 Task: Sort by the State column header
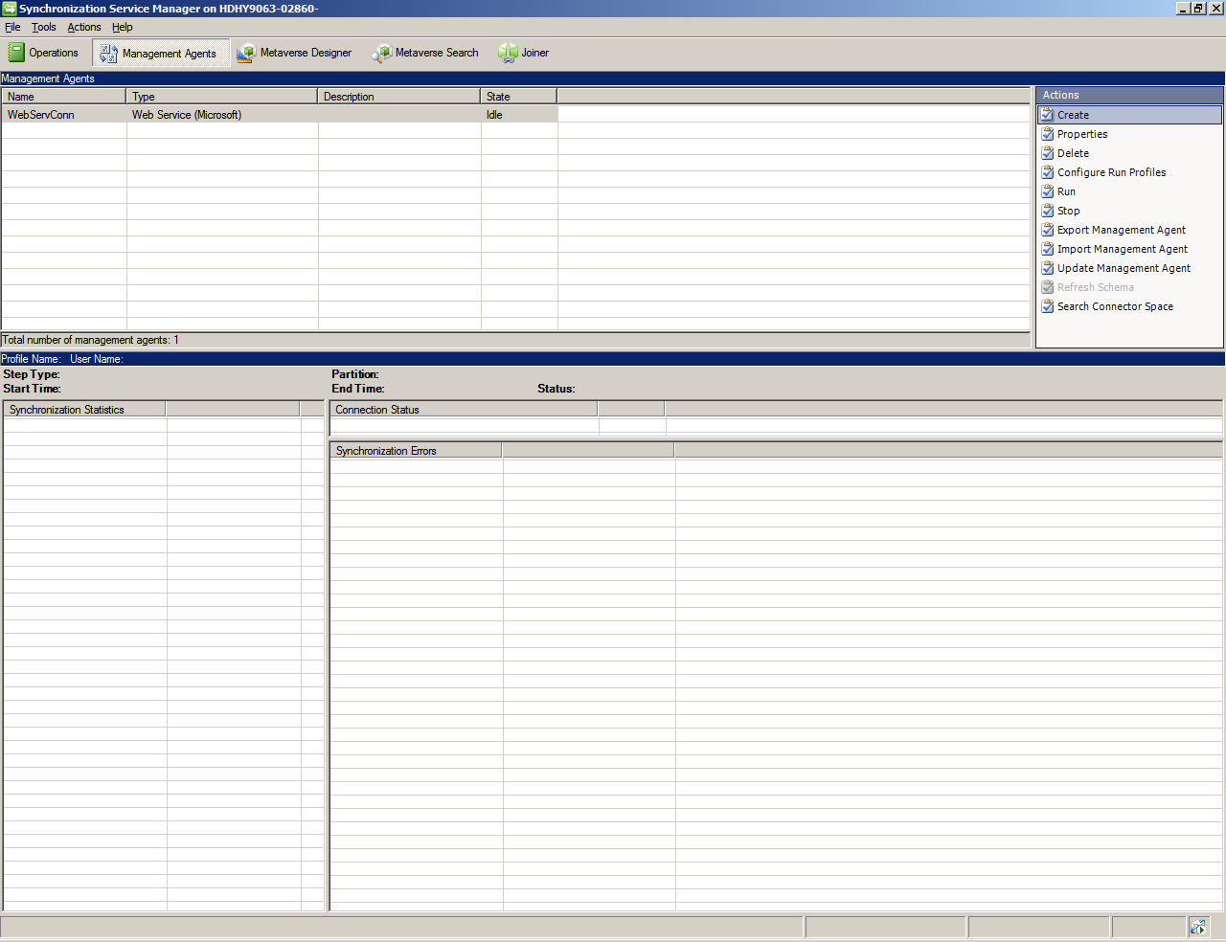518,97
